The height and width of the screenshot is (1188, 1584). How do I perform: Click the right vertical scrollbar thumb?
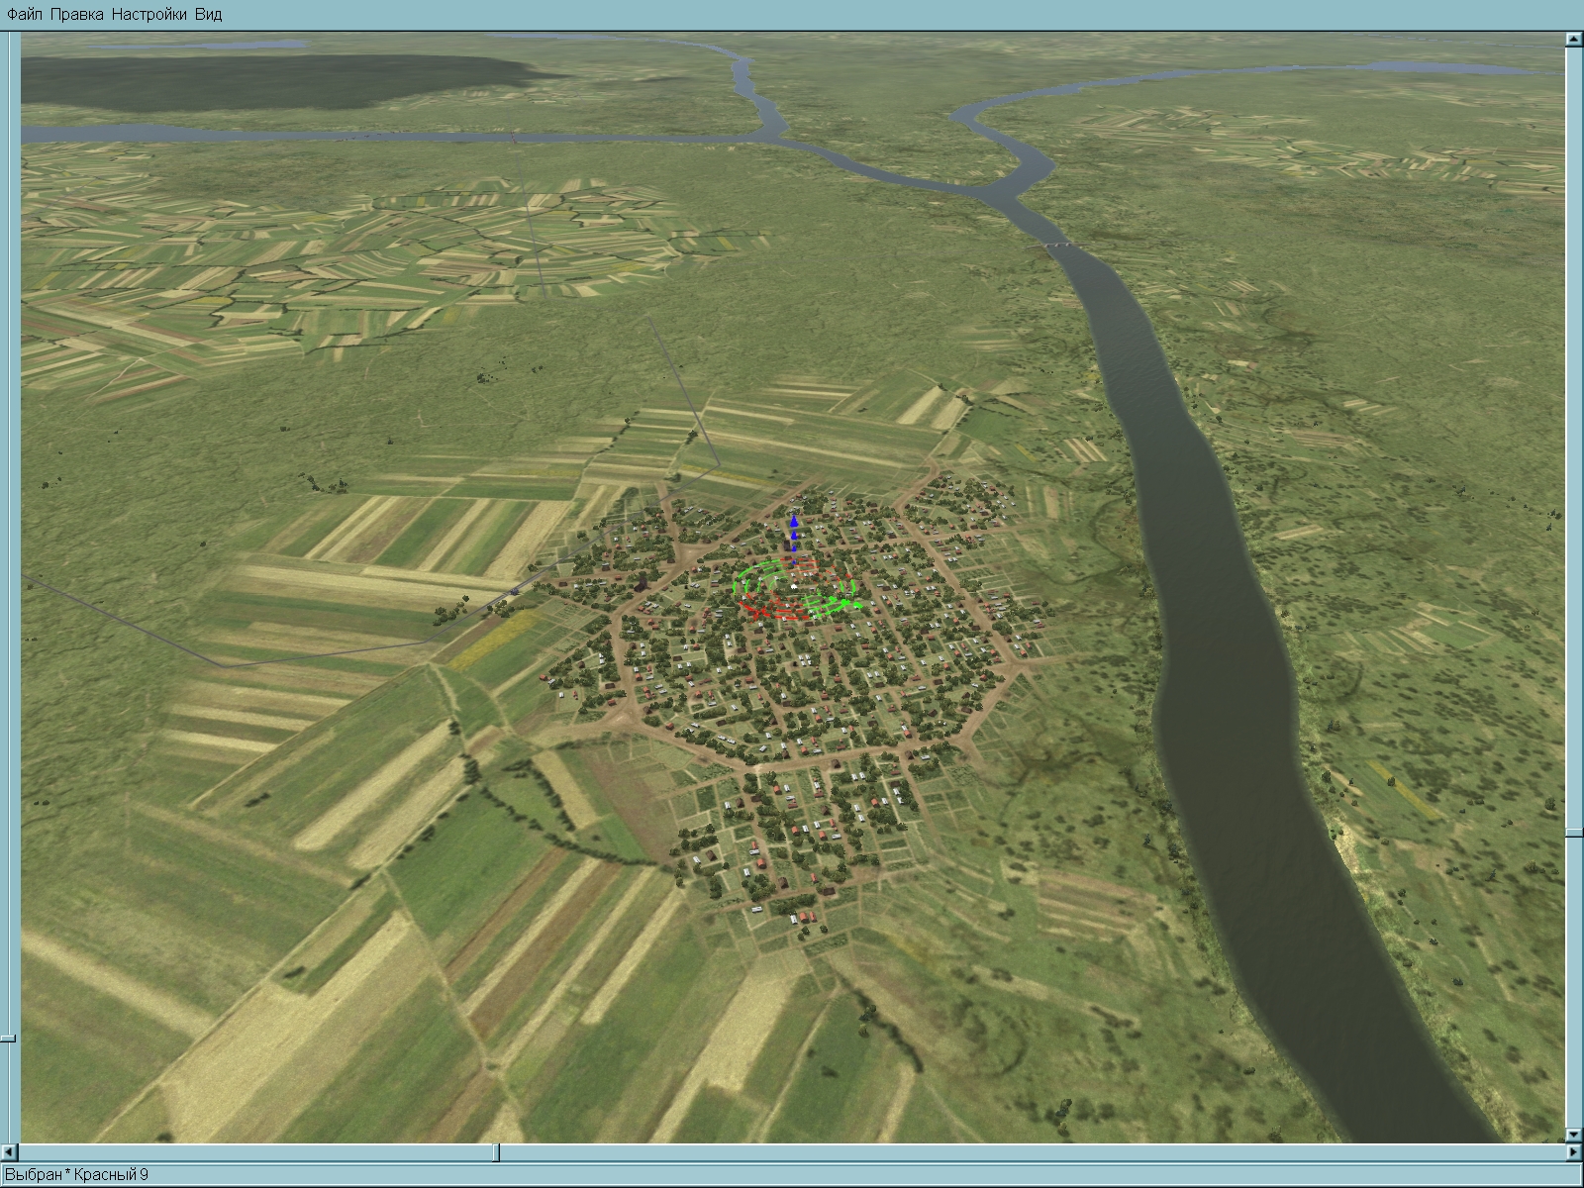[1573, 834]
